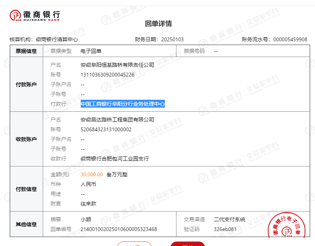Screen dimensions: 315x246
Task: Click the 二代支付系统 transaction channel value
Action: click(x=229, y=219)
